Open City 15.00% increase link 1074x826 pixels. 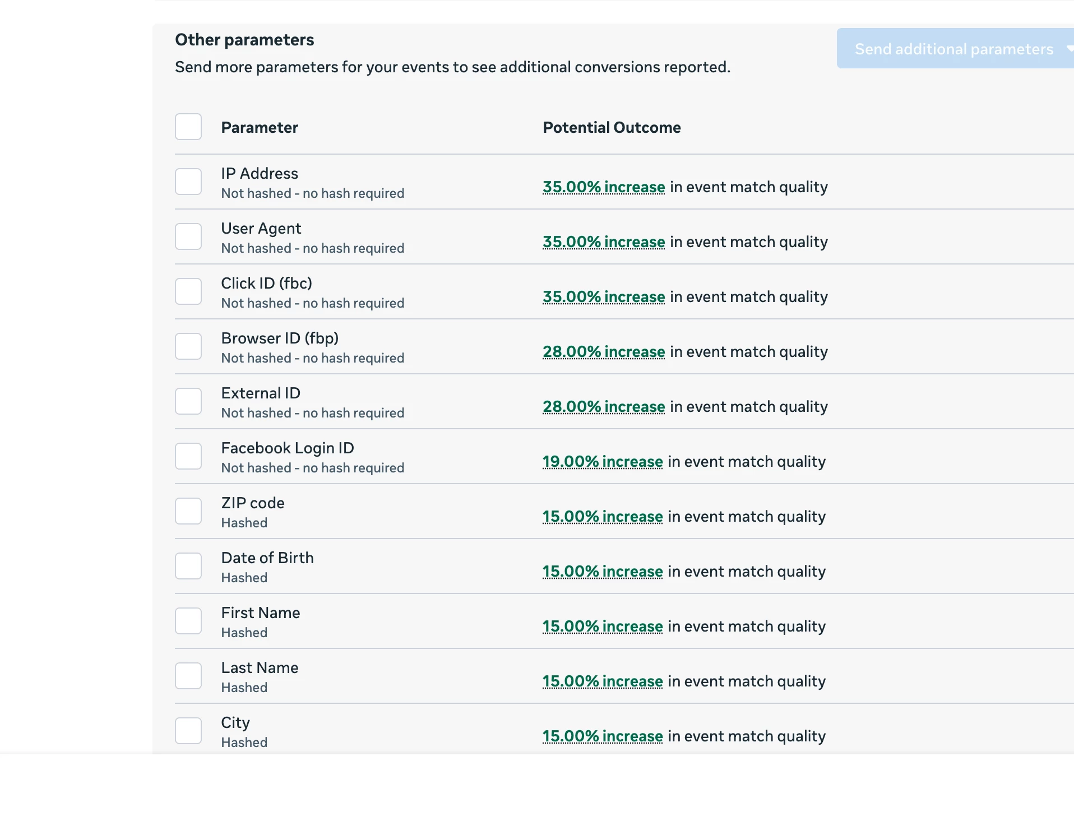pos(603,736)
